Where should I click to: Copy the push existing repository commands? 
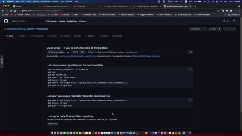(190, 100)
